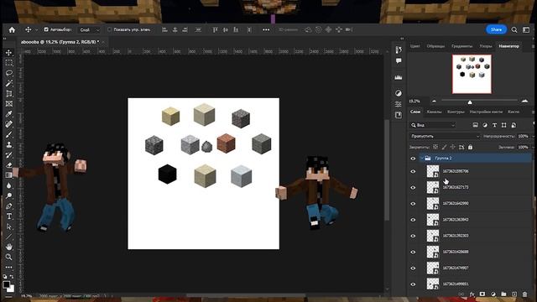Hide layer 1673631595796
The image size is (537, 302).
[413, 171]
